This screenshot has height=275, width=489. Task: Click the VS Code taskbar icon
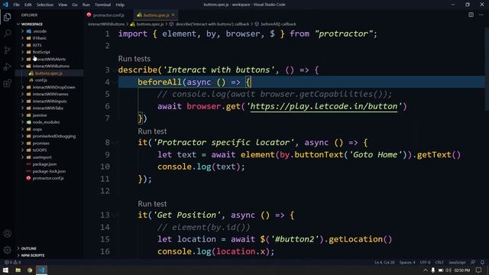point(41,270)
